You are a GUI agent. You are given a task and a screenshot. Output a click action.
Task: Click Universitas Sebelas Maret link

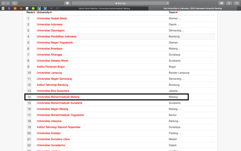click(52, 60)
